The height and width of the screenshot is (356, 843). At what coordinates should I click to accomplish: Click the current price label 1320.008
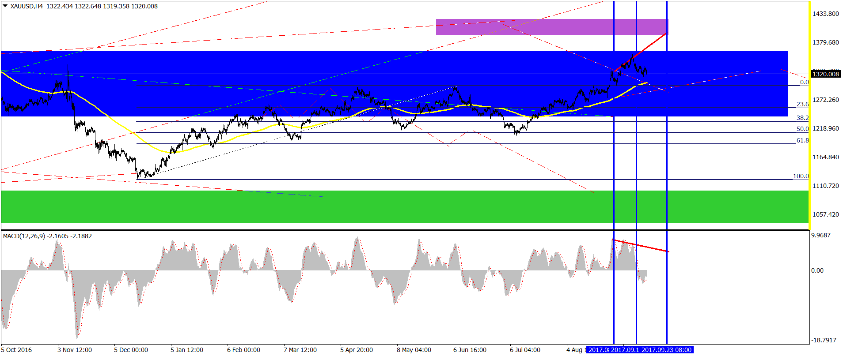tap(825, 74)
